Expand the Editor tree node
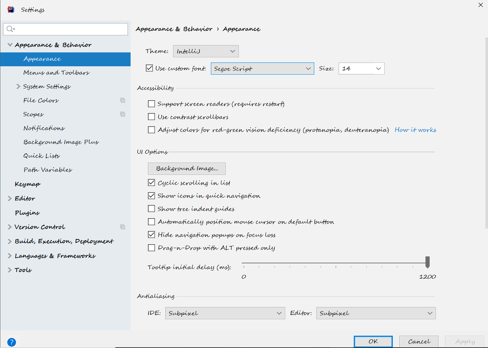The height and width of the screenshot is (348, 488). click(10, 198)
